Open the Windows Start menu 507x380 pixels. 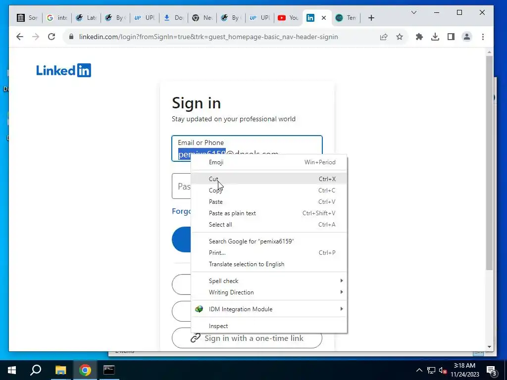coord(12,370)
